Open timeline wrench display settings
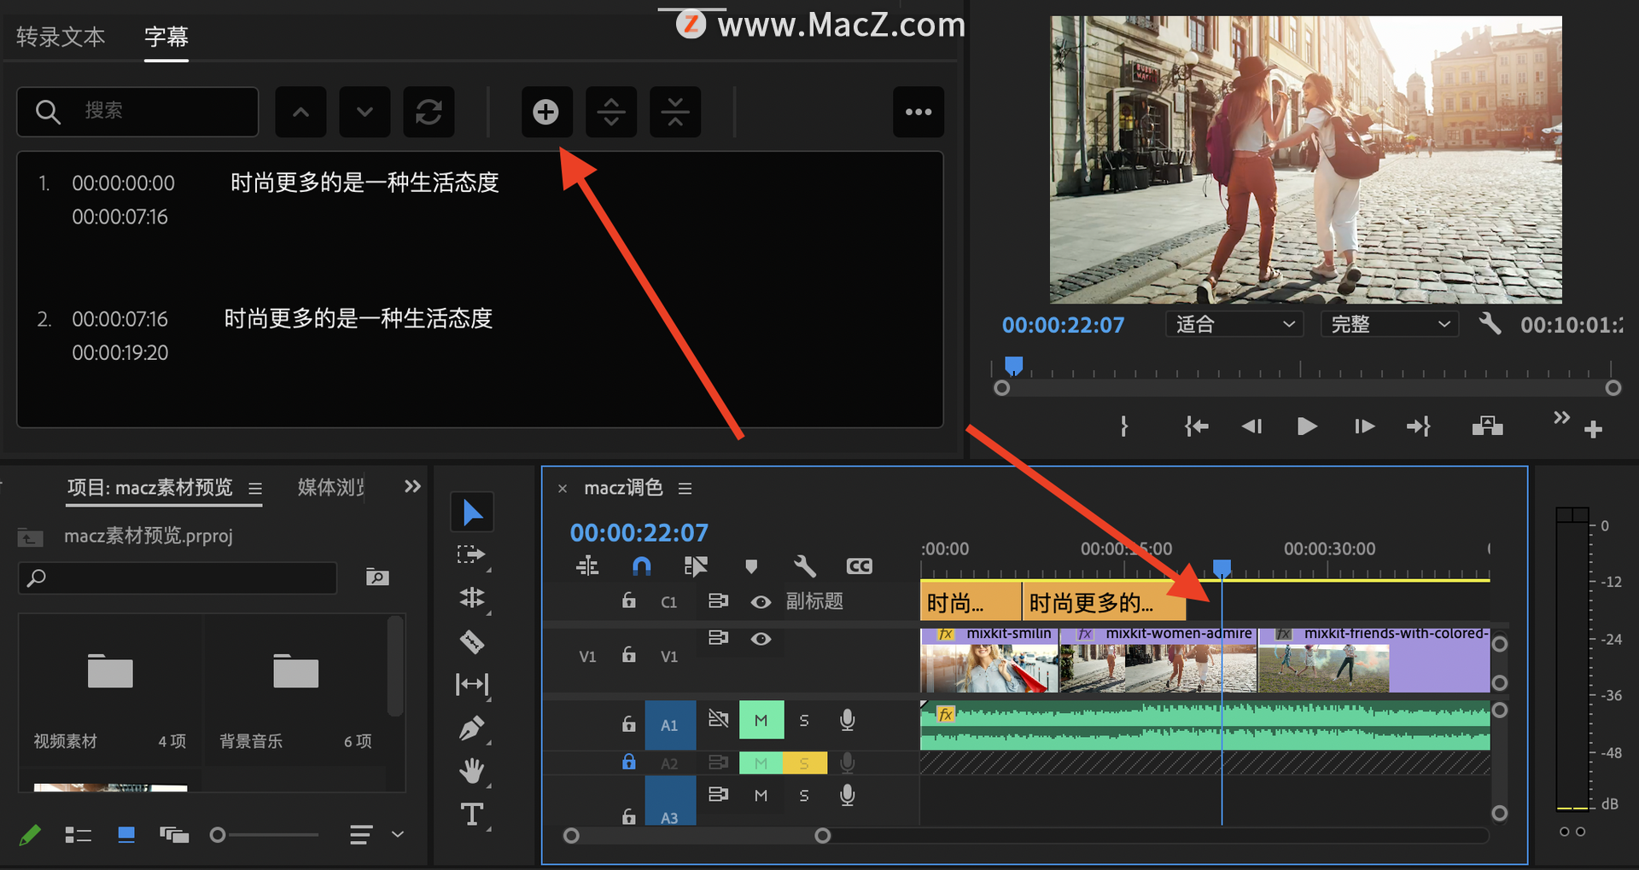This screenshot has height=870, width=1639. (804, 566)
